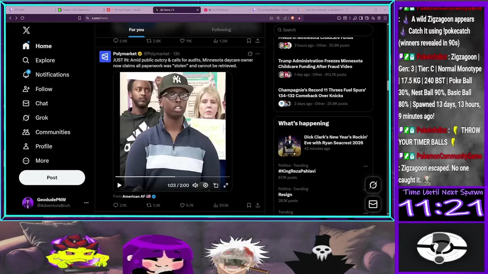Click the GeodudePNW profile avatar
Screen dimensions: 488x274
(28, 202)
